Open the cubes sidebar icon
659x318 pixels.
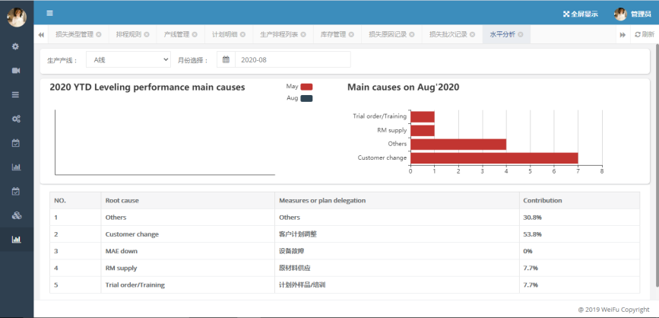[x=16, y=215]
